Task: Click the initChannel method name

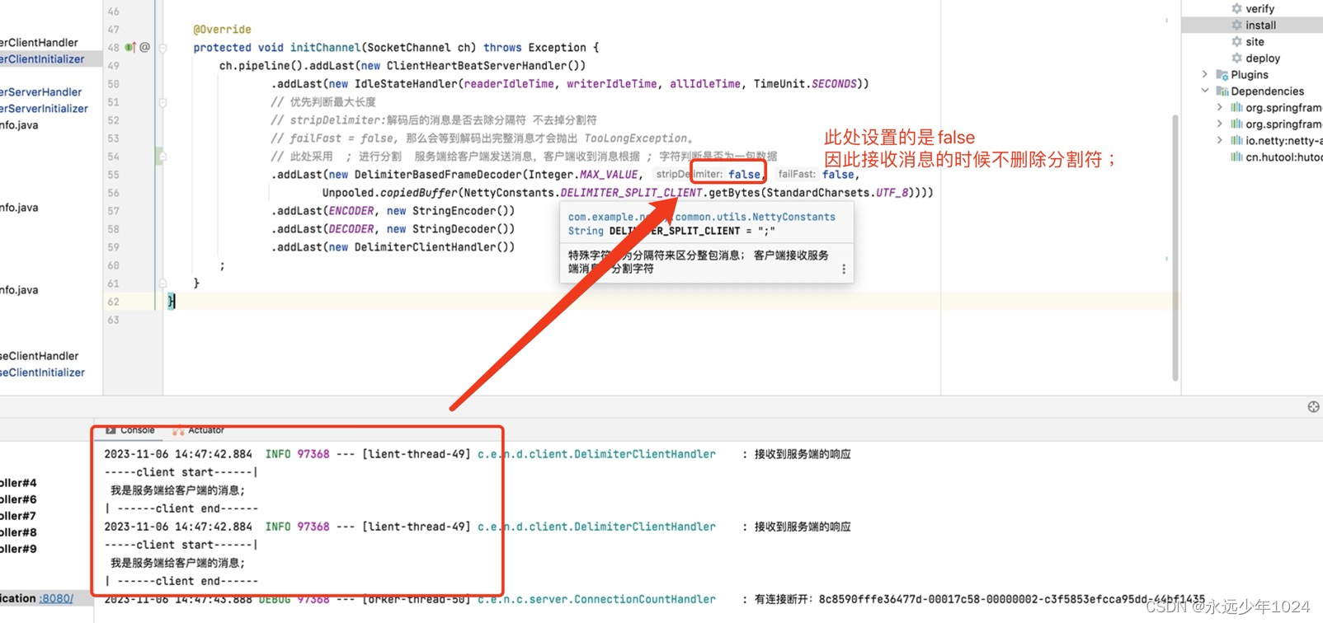Action: point(325,48)
